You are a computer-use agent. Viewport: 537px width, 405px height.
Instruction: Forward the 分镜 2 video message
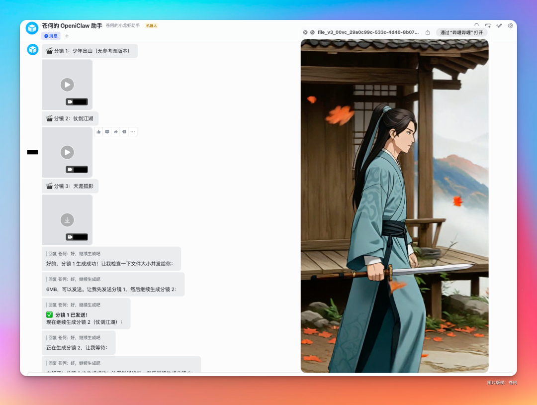click(x=115, y=131)
